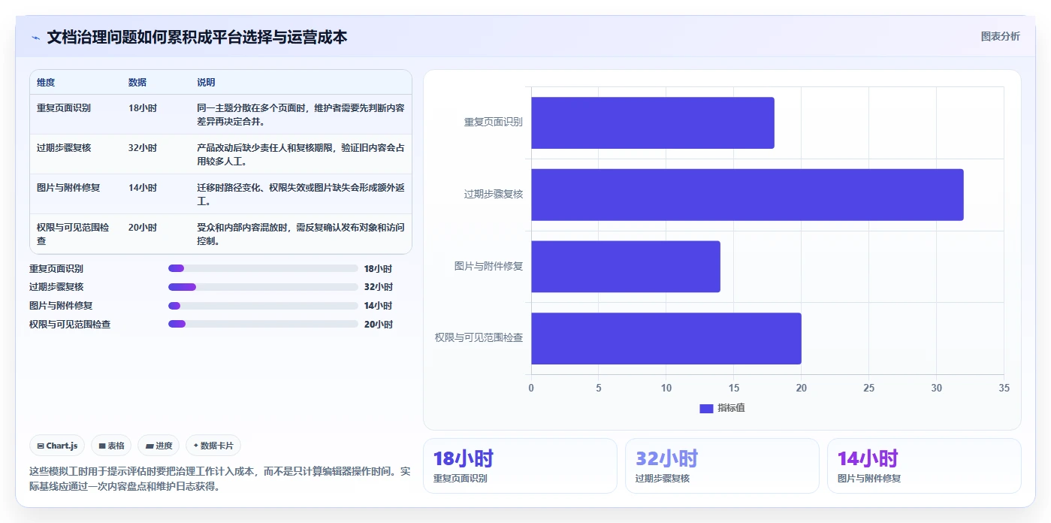Select the 图片与附件修复 cell in the table

pyautogui.click(x=68, y=188)
